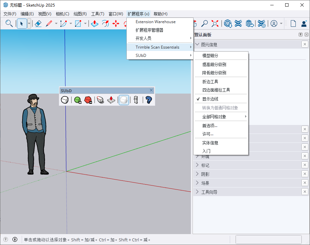The width and height of the screenshot is (310, 245).
Task: Toggle the highlighted soft smooth icon
Action: pos(124,100)
